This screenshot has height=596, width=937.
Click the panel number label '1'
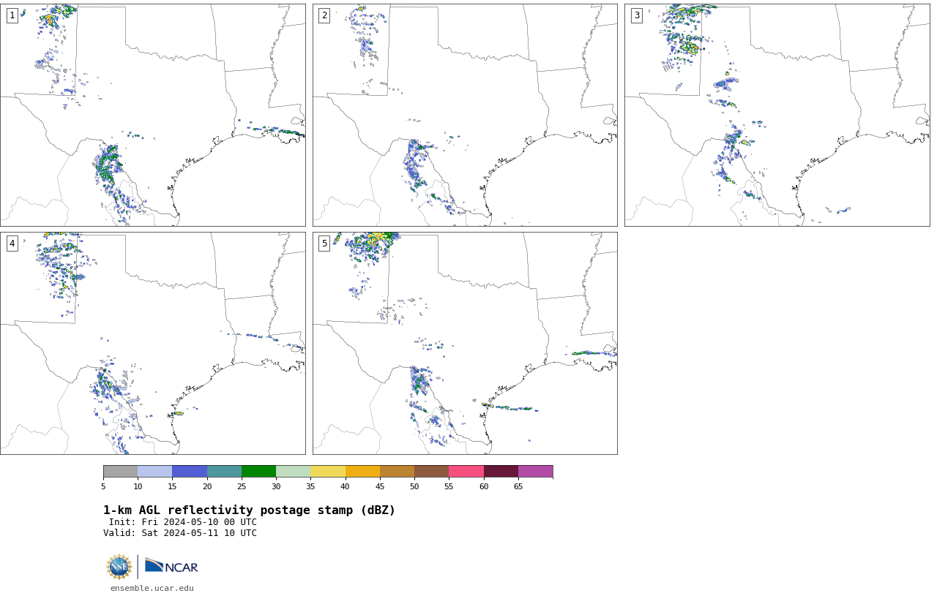(12, 15)
